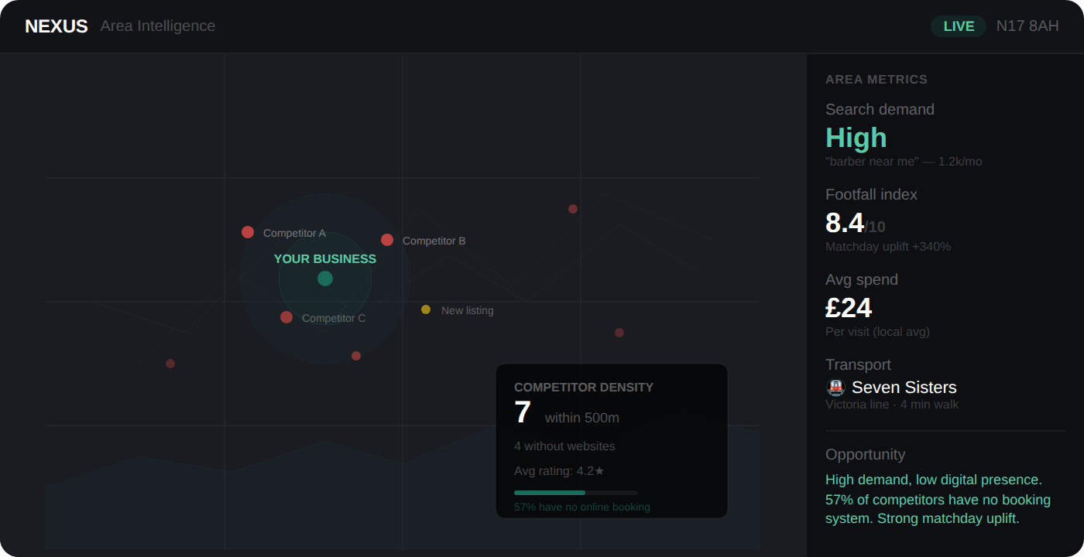Click the competitor count 7
Viewport: 1084px width, 557px height.
click(523, 412)
